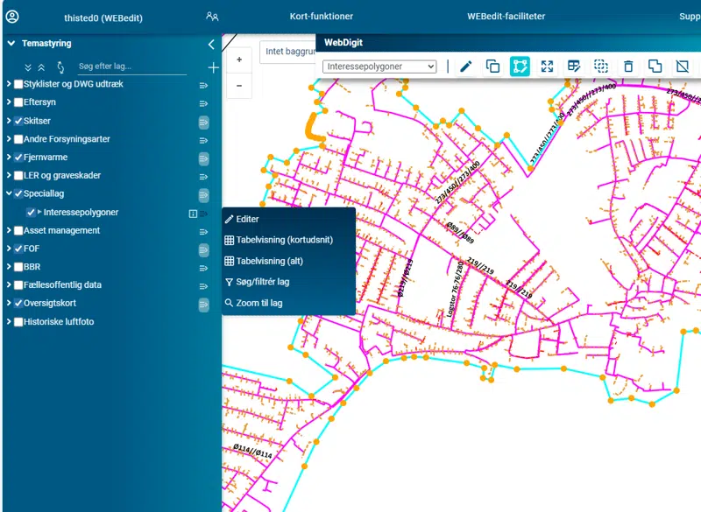Viewport: 701px width, 512px height.
Task: Activate the edit polygon vertices tool
Action: (520, 67)
